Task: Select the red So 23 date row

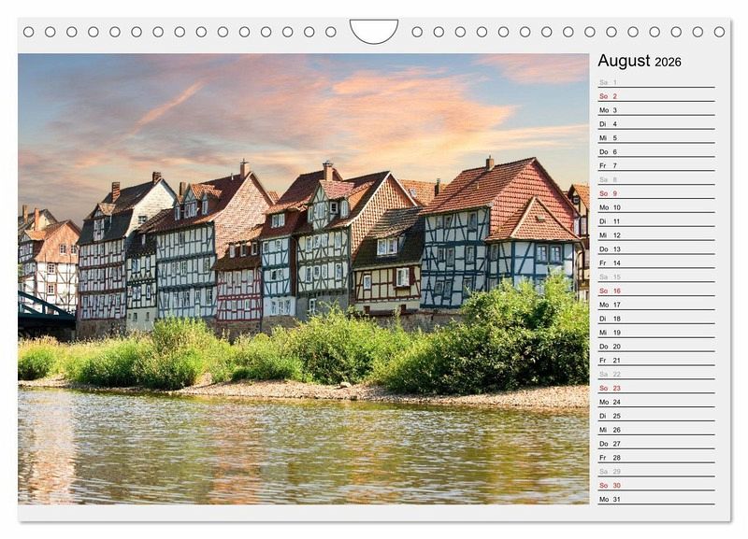Action: [x=654, y=388]
